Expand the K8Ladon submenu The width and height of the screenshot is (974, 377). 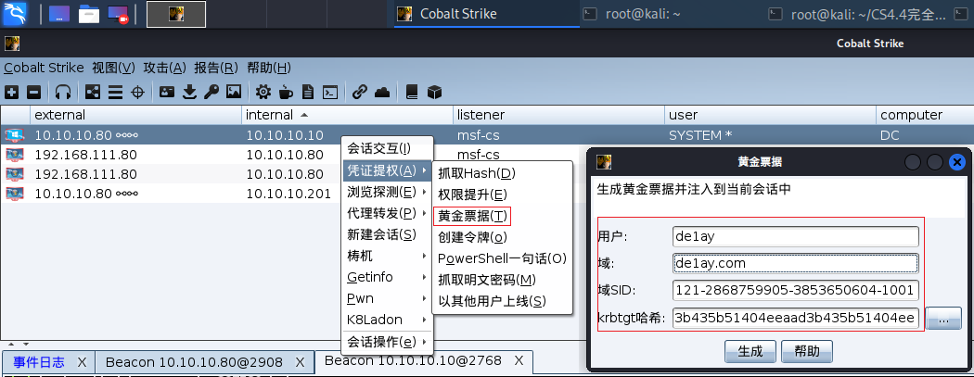387,320
